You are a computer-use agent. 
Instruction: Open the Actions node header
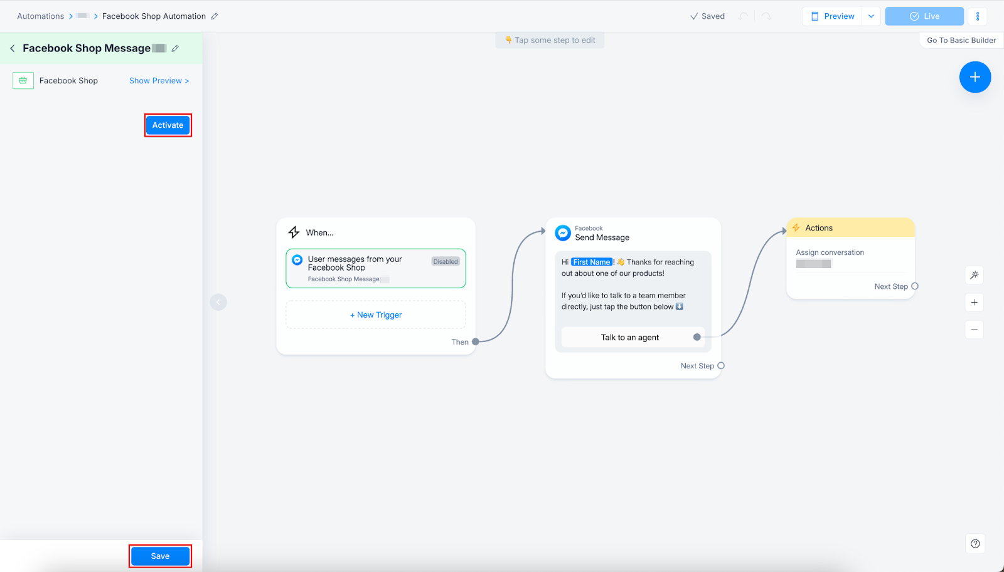pyautogui.click(x=850, y=227)
